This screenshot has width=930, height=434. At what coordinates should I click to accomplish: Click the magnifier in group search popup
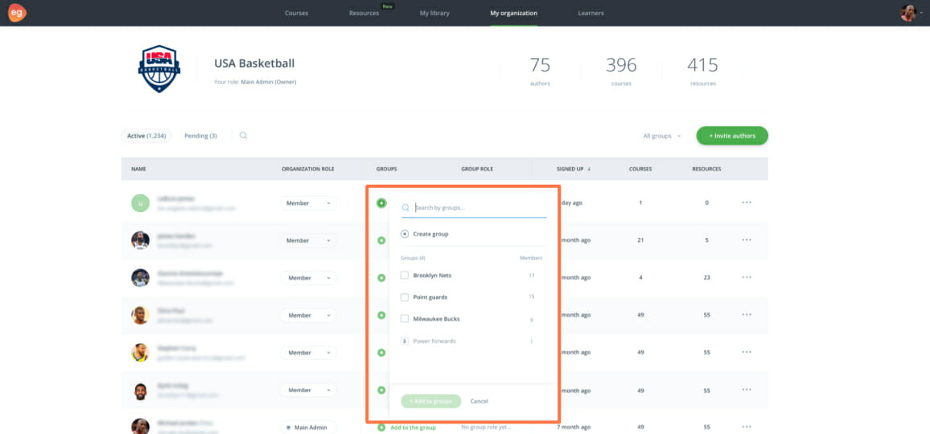[405, 208]
